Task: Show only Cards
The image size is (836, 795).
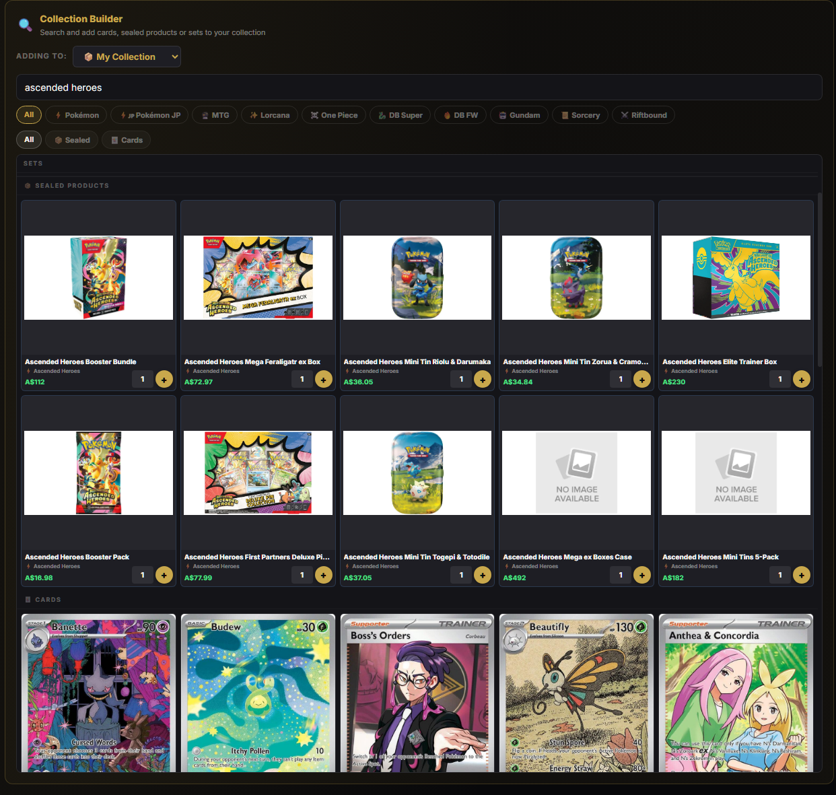Action: [x=127, y=140]
